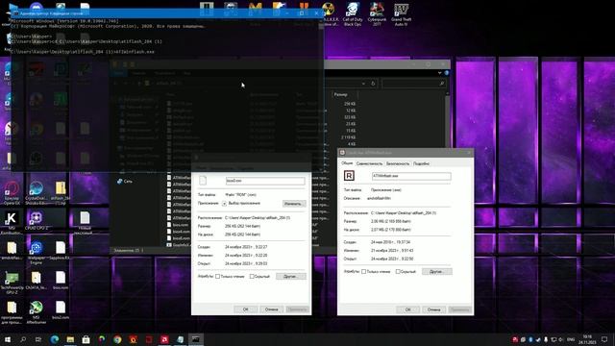Launch MSI Kombustor desktop shortcut
Screen dimensions: 615x346
pyautogui.click(x=12, y=222)
